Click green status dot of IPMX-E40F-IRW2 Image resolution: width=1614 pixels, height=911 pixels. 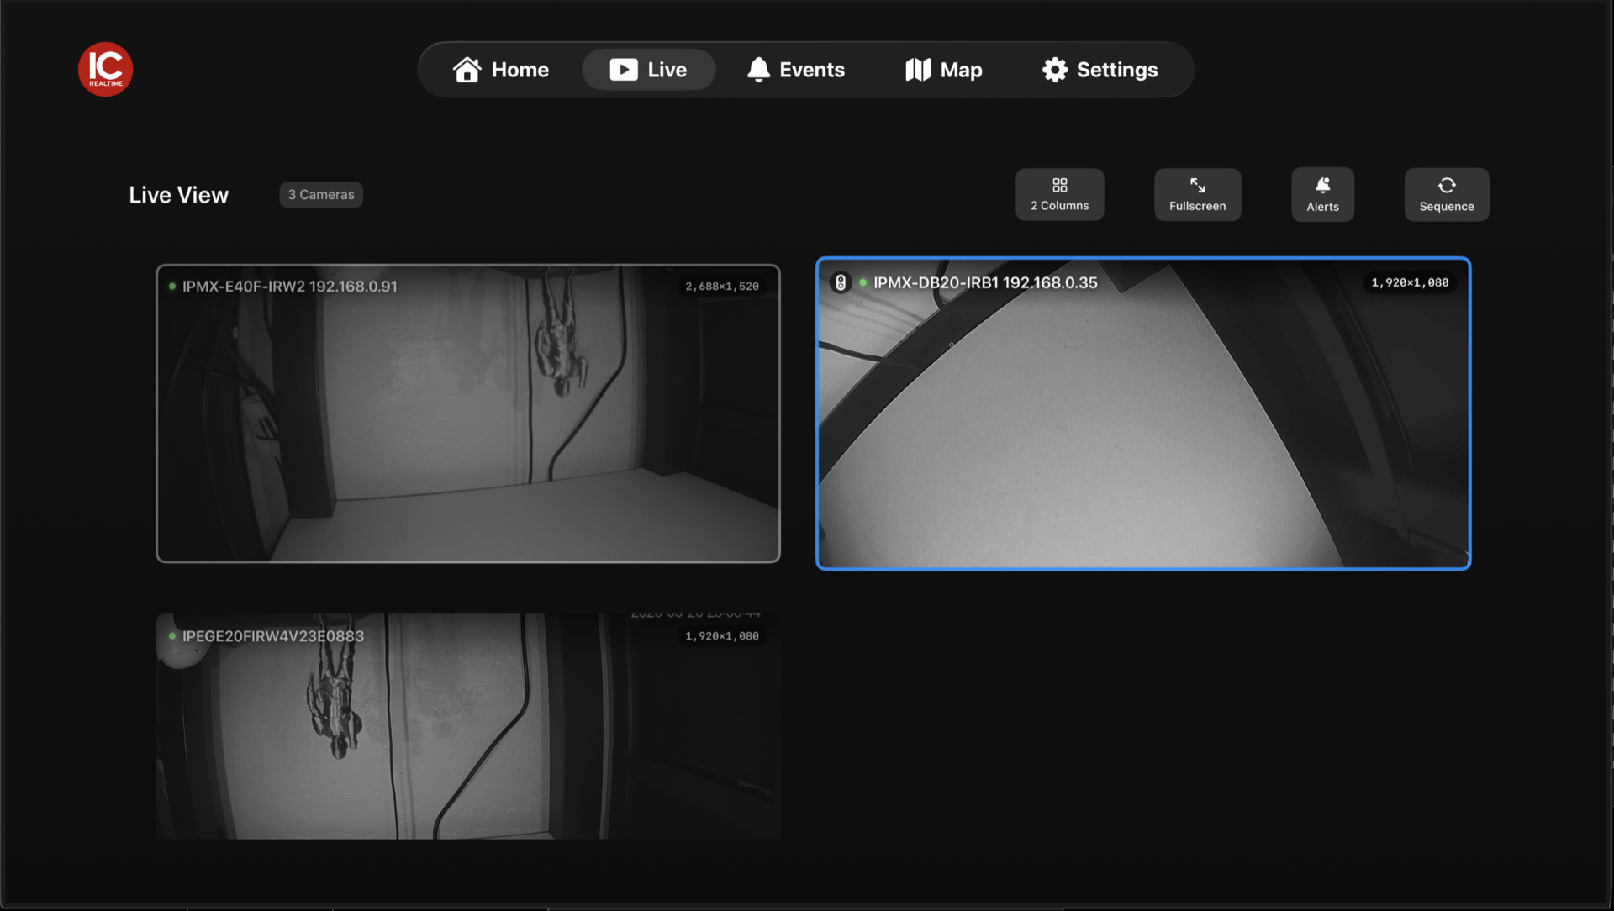pyautogui.click(x=172, y=287)
